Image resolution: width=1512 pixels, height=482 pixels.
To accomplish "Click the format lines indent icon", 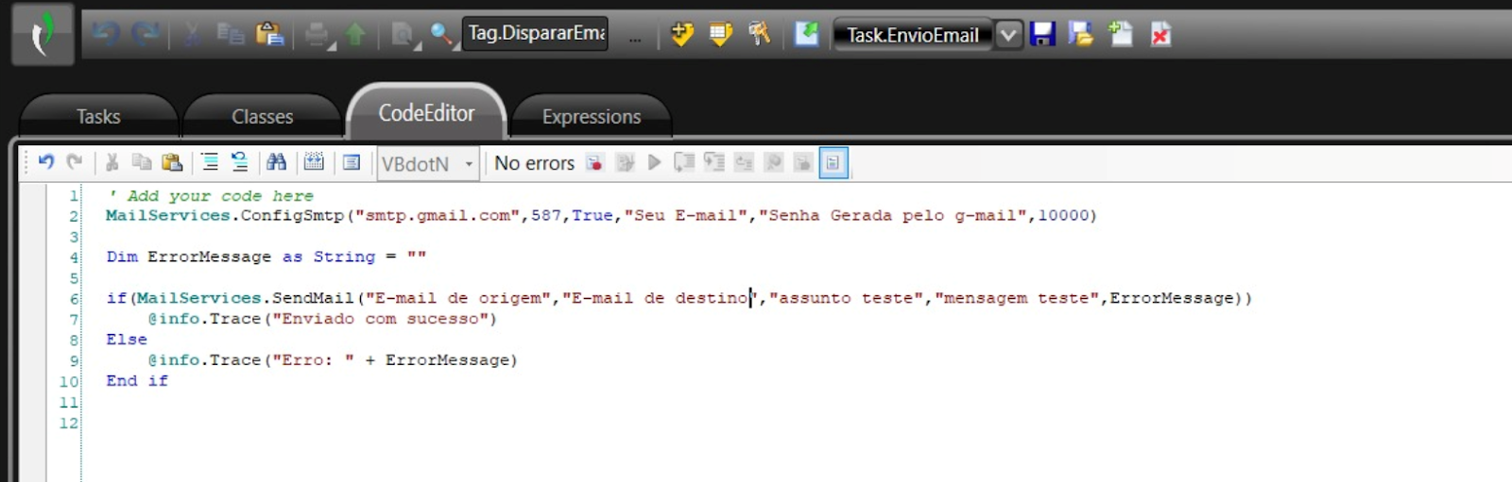I will 210,162.
